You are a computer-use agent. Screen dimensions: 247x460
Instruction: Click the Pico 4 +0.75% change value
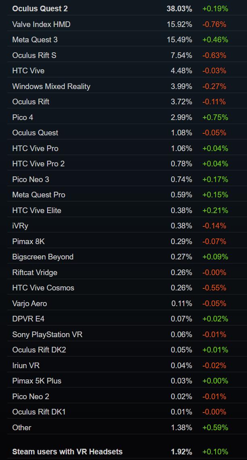(x=215, y=117)
